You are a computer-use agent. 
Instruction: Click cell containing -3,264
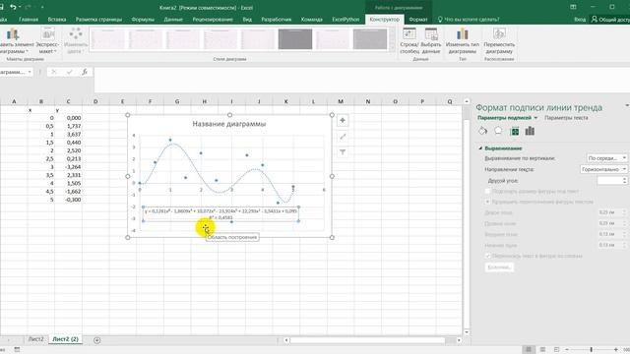point(68,167)
